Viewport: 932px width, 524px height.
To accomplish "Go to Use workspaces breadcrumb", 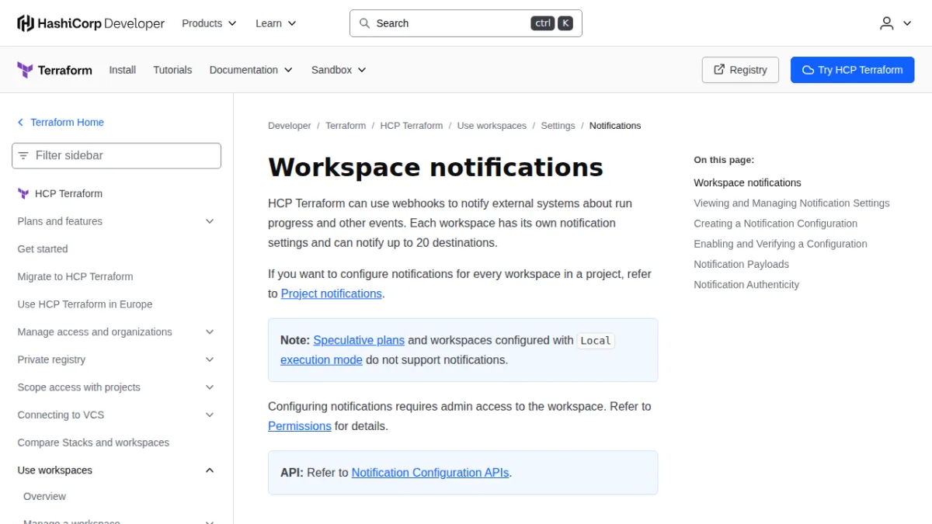I will pos(492,126).
